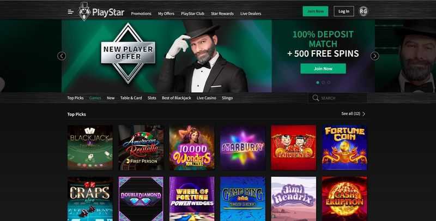The image size is (436, 221).
Task: Launch the Fortune Coin game tile
Action: (344, 147)
